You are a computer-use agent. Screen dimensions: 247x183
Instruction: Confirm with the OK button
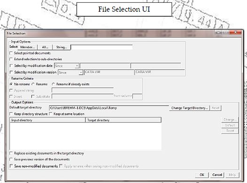click(202, 175)
